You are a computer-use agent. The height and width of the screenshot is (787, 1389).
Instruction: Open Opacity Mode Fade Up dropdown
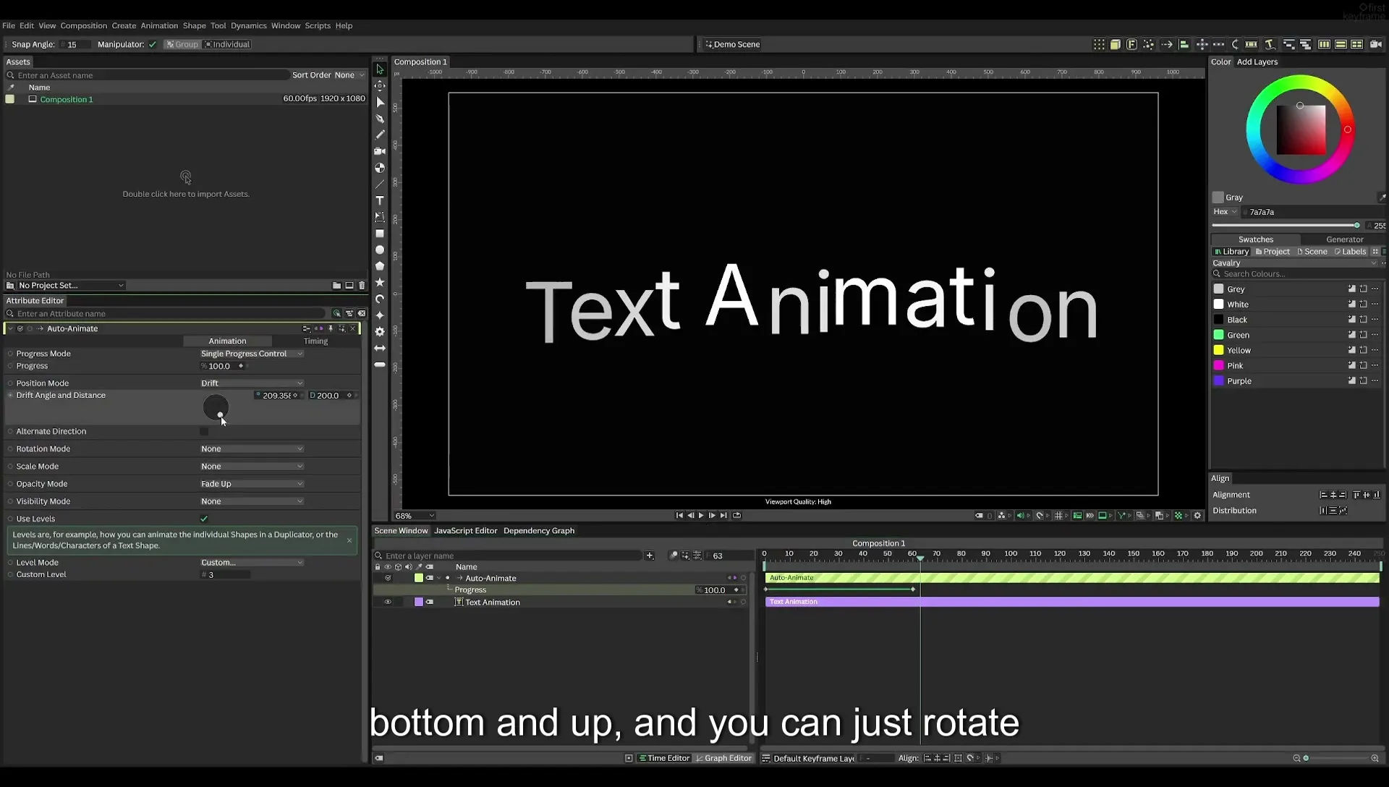[252, 484]
